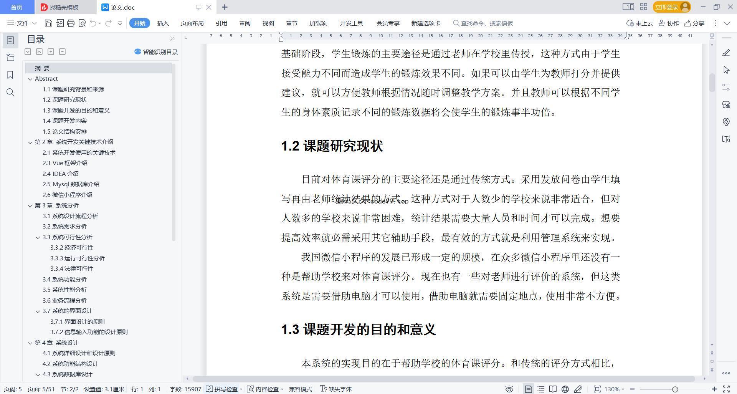Select 3.3.4 法律可行性 in outline
This screenshot has width=737, height=394.
point(72,269)
